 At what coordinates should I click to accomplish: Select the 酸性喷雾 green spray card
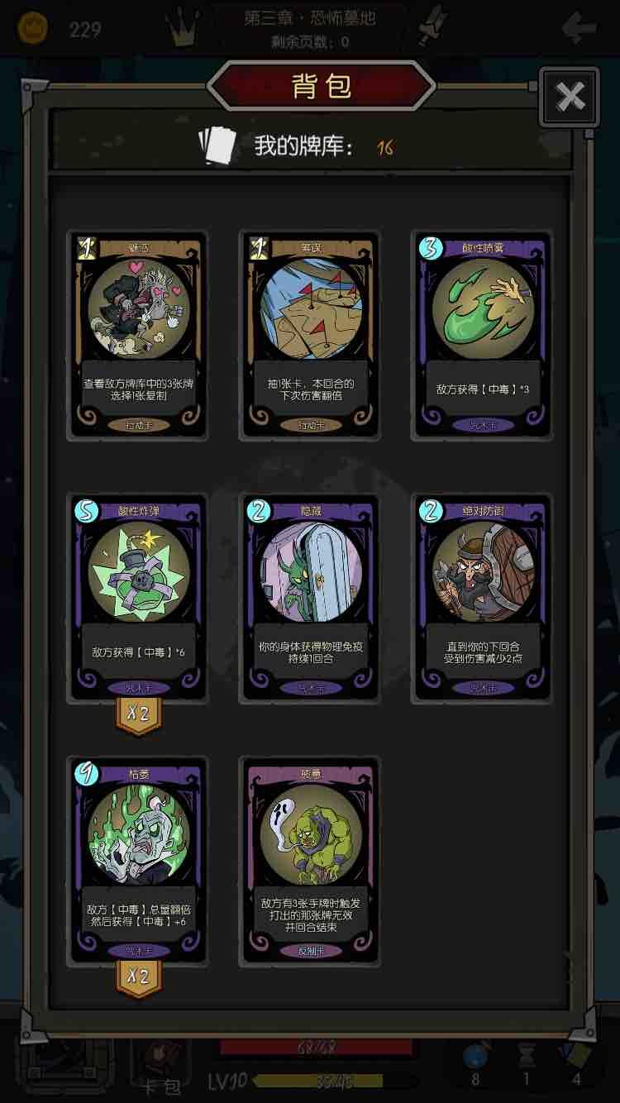(482, 336)
